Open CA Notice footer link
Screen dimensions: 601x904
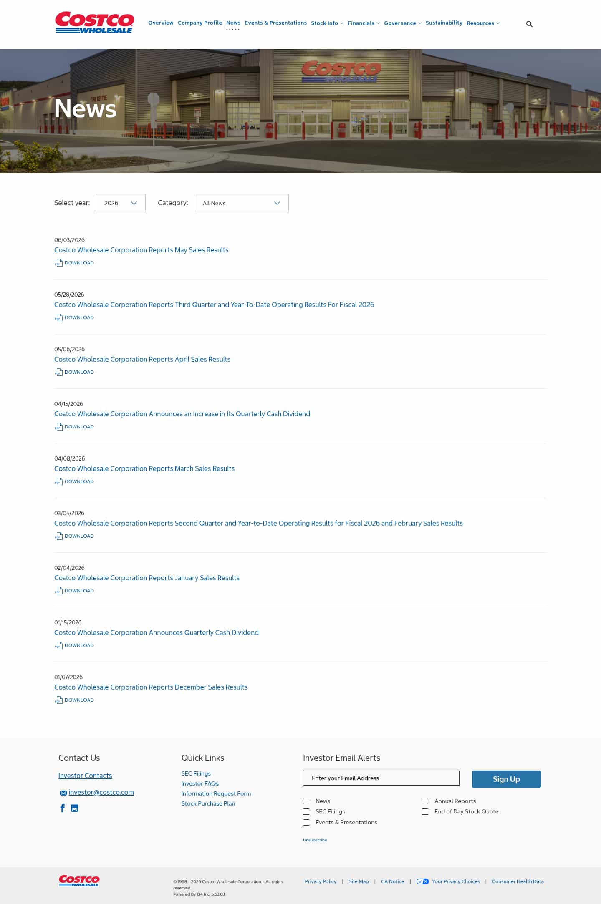click(392, 881)
